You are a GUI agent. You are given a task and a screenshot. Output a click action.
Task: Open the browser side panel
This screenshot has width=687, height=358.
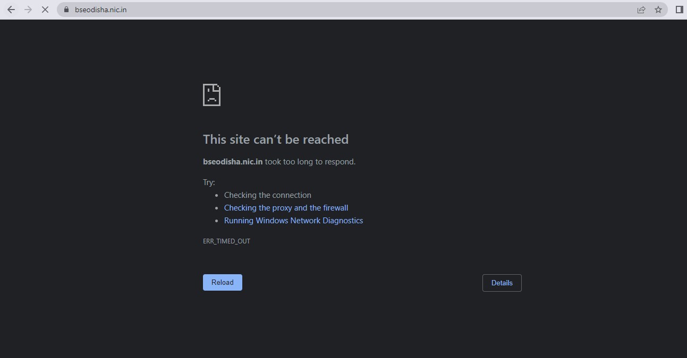pyautogui.click(x=679, y=10)
